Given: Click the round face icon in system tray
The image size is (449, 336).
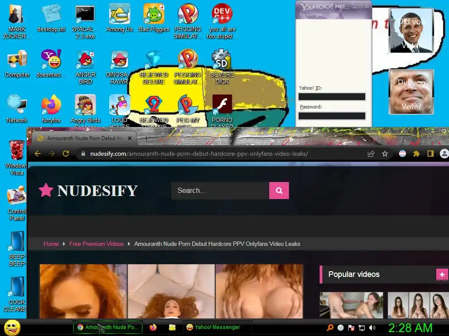Looking at the screenshot, I should coord(340,328).
